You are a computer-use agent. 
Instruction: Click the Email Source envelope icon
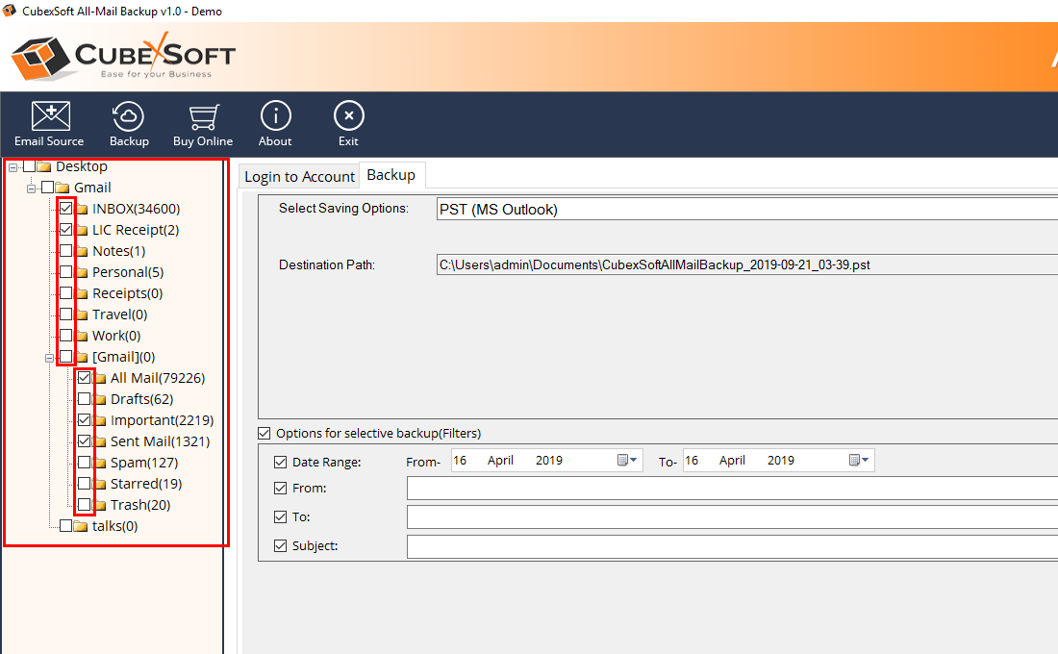coord(49,117)
